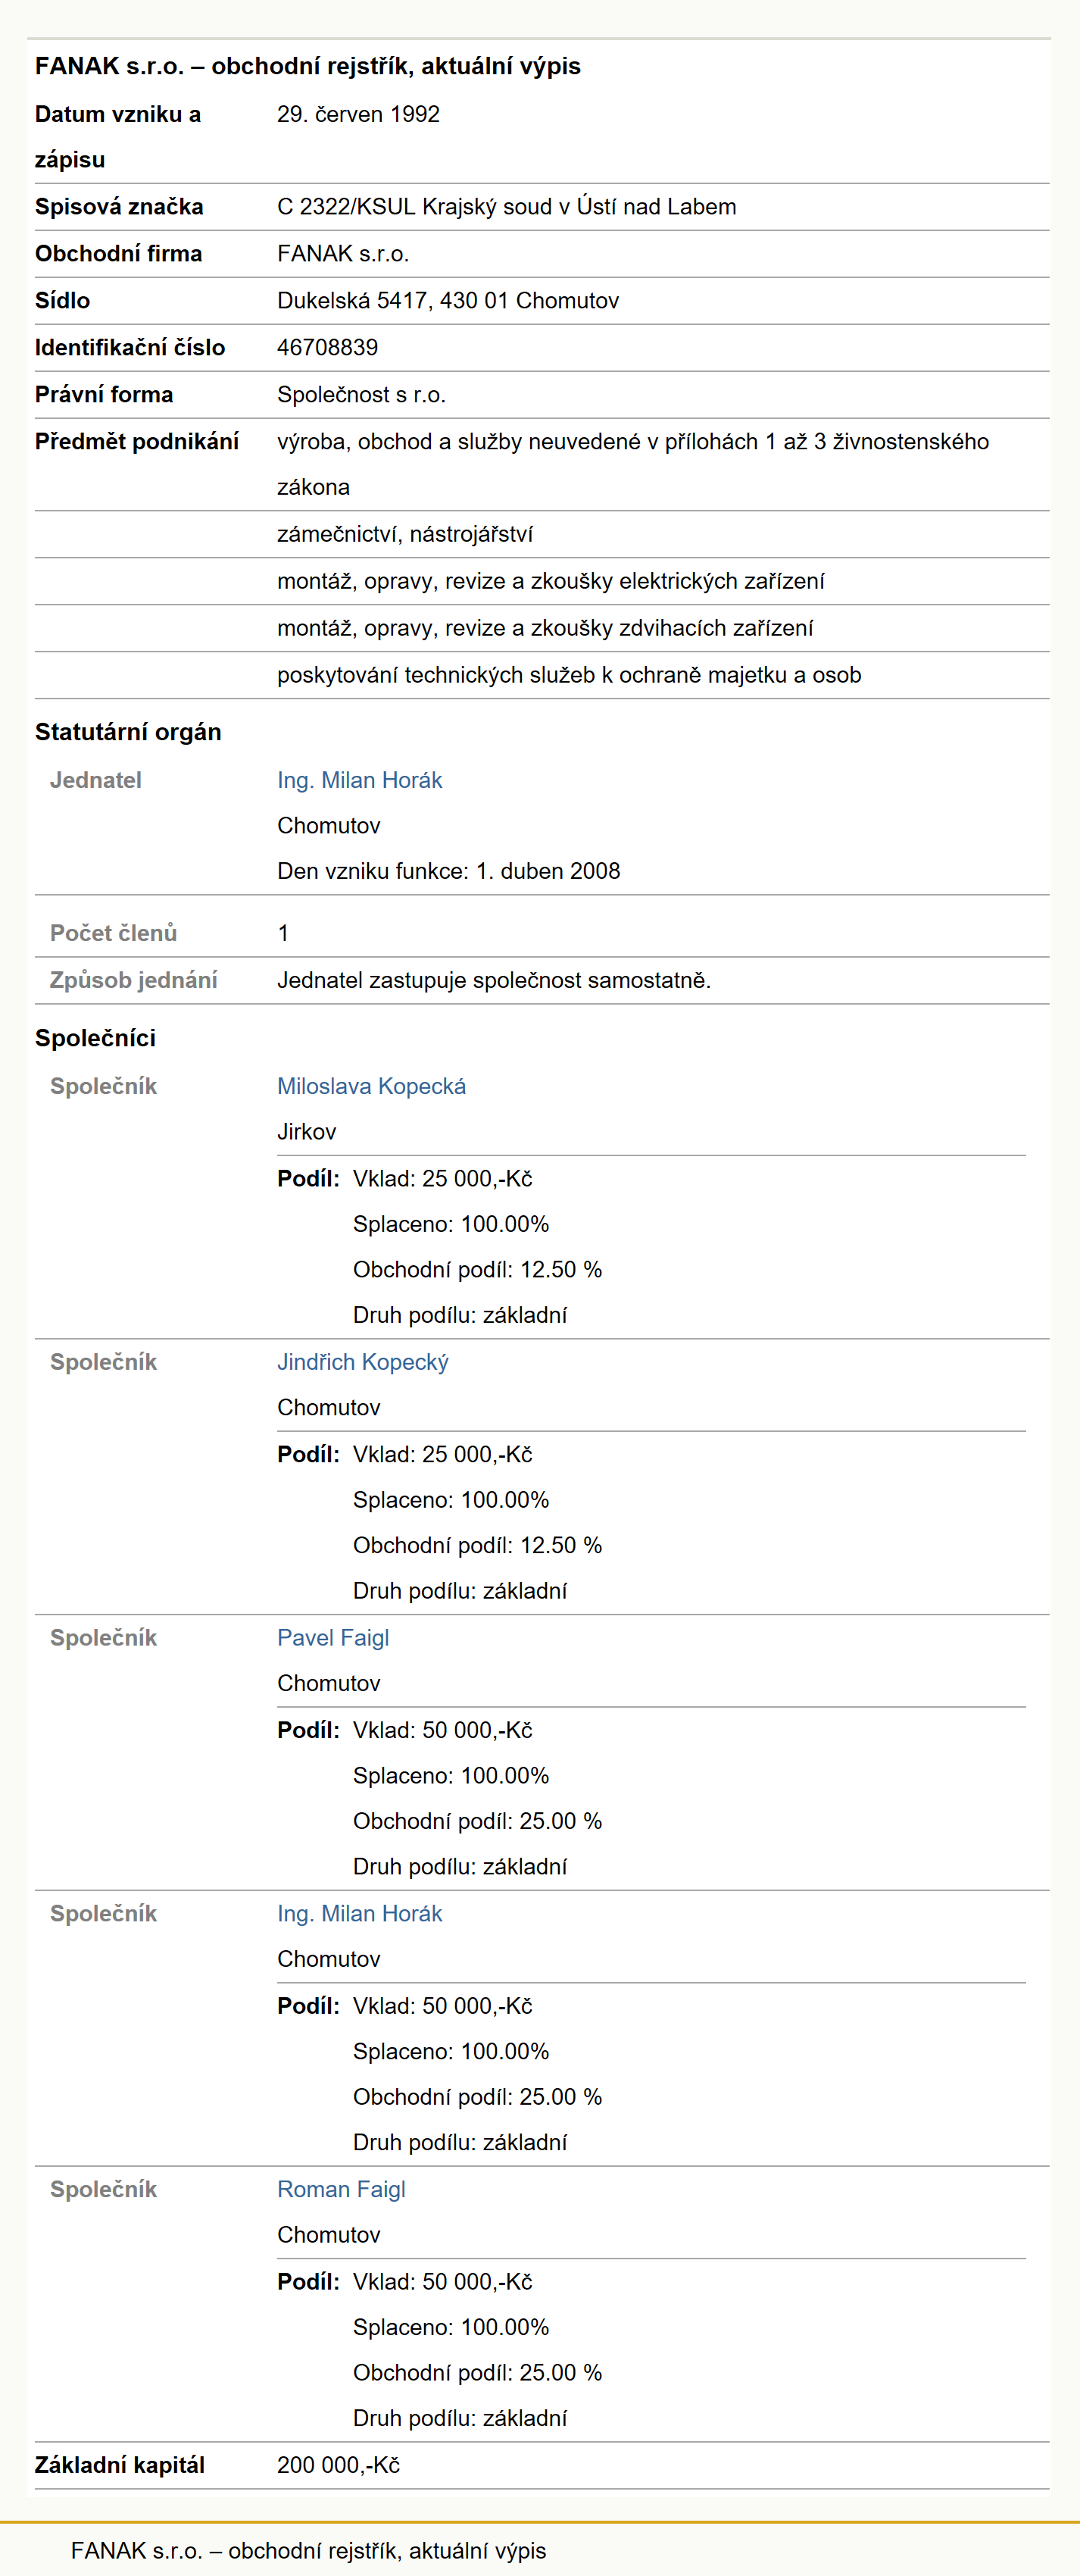This screenshot has height=2576, width=1080.
Task: Open společník Pavel Faigl link
Action: (333, 1638)
